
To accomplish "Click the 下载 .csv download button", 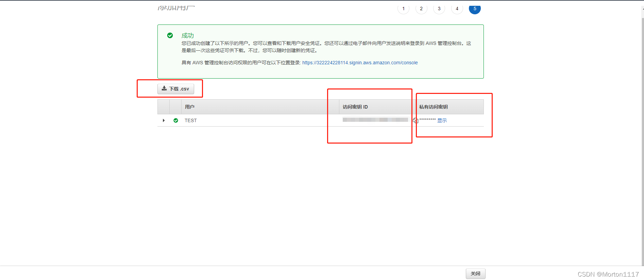I will [x=176, y=89].
